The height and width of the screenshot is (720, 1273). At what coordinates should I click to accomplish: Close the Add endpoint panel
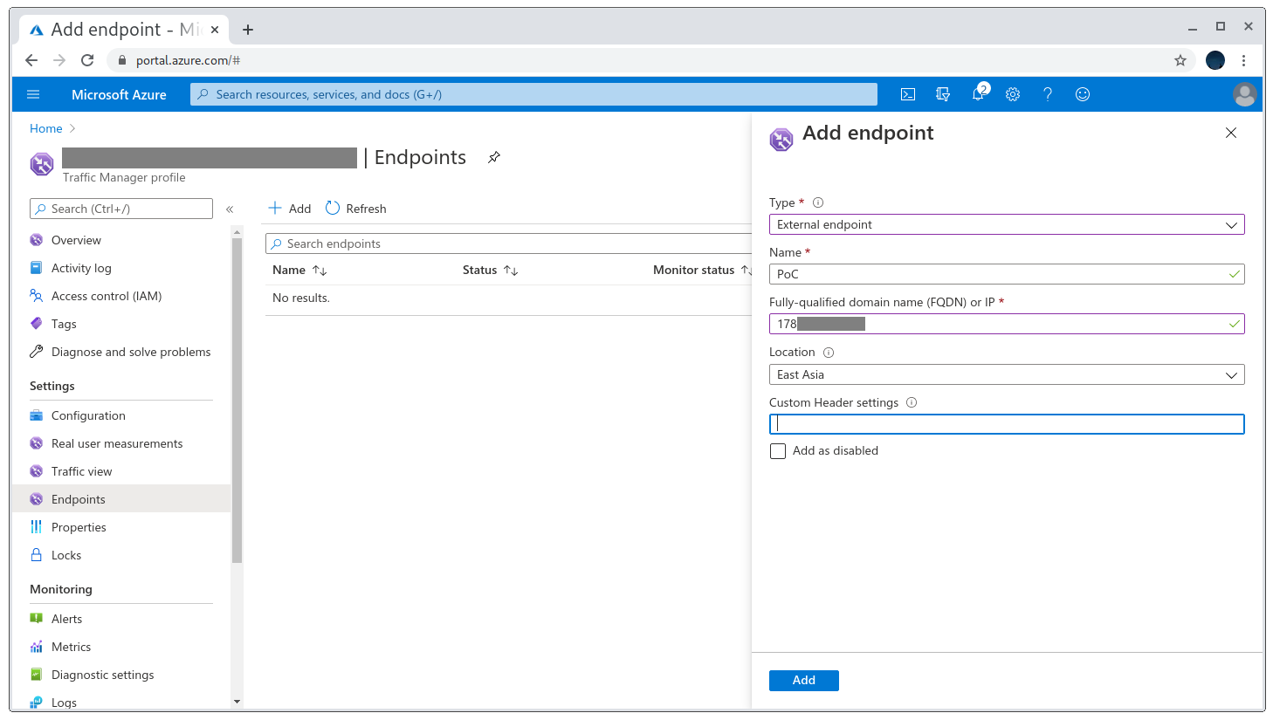point(1231,133)
